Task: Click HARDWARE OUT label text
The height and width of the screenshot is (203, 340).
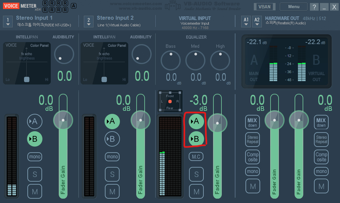Action: [282, 18]
